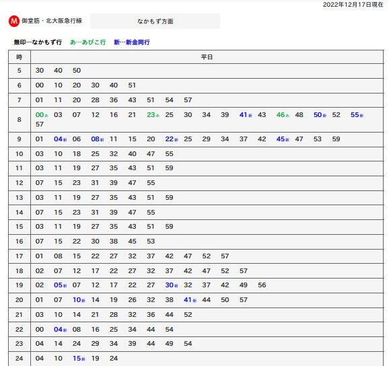The height and width of the screenshot is (366, 389).
Task: Click blue 41新 in hour 20 row
Action: 190,300
